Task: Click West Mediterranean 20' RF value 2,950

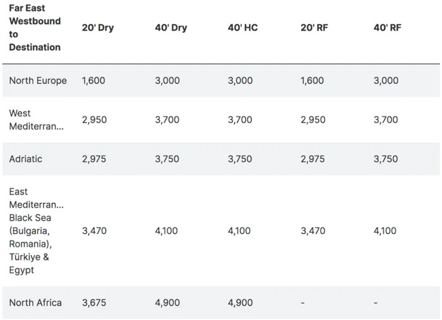Action: 313,120
